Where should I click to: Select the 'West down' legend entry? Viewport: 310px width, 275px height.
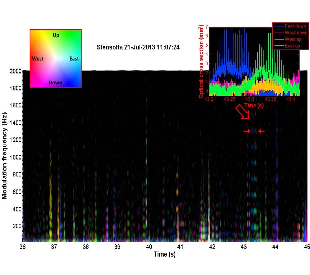pyautogui.click(x=296, y=33)
